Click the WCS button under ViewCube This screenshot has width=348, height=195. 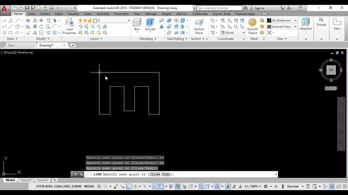pyautogui.click(x=331, y=88)
